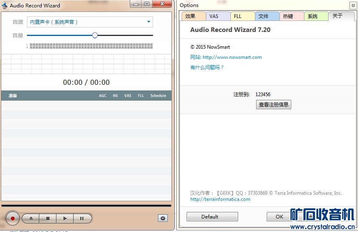Click the registered name 123456
358x232 pixels.
pyautogui.click(x=263, y=94)
